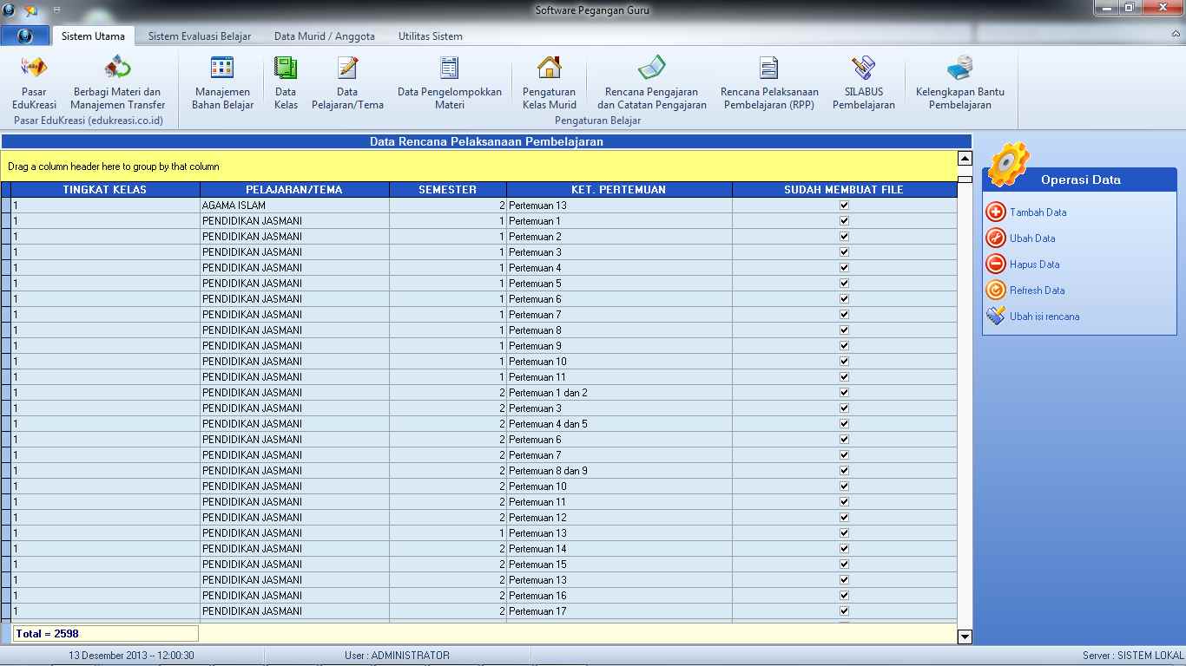Sort by SUDAH MEMBUAT FILE column header
Screen dimensions: 1186x666
pos(844,190)
